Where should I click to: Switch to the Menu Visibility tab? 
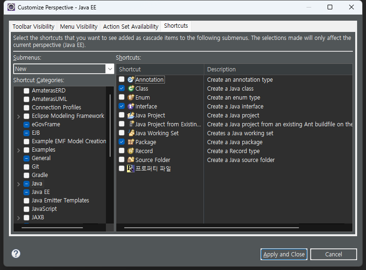(79, 26)
